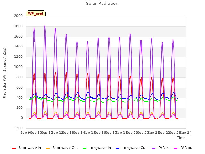Click the Time x-axis title

181,138
